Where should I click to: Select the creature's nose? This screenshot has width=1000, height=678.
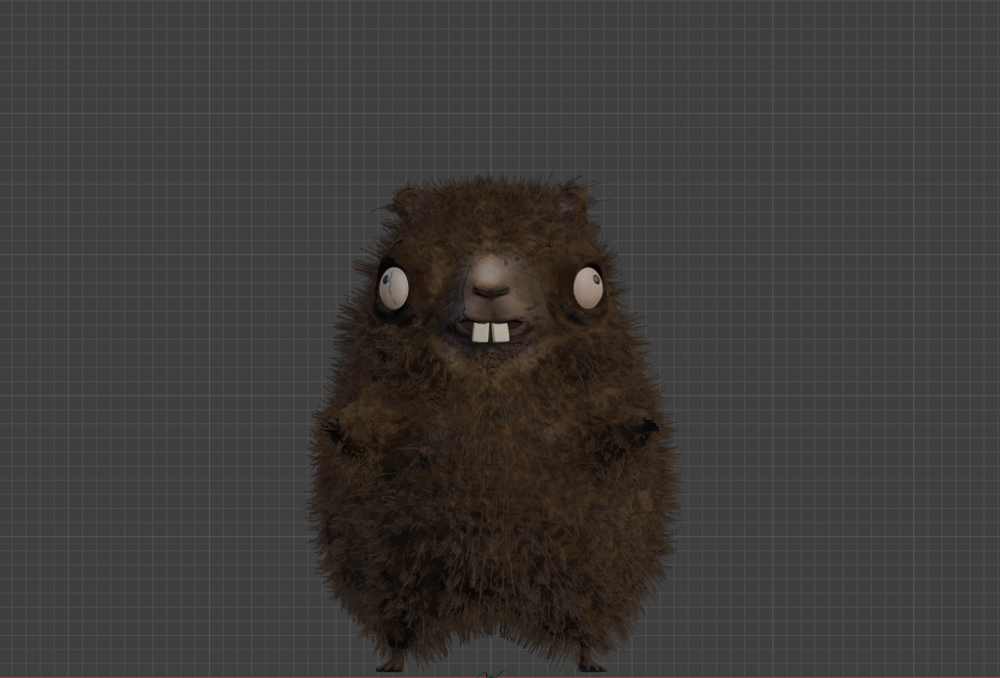click(x=490, y=290)
